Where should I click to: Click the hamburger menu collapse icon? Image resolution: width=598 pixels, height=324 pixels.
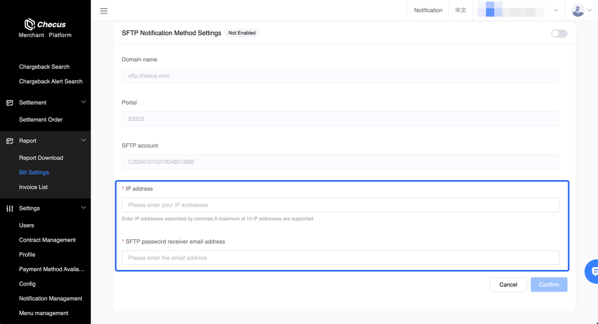[104, 11]
